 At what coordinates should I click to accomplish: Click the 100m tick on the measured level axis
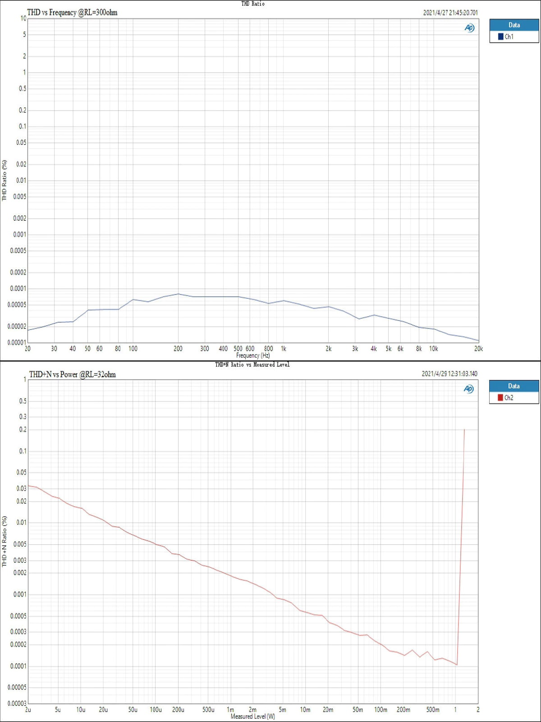(381, 710)
